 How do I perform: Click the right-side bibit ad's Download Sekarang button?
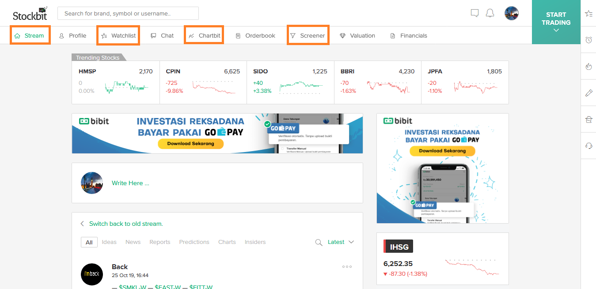[442, 151]
